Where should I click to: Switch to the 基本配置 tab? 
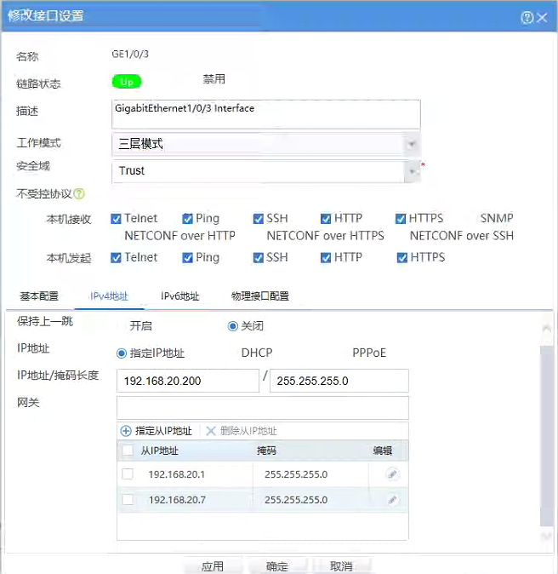point(39,296)
